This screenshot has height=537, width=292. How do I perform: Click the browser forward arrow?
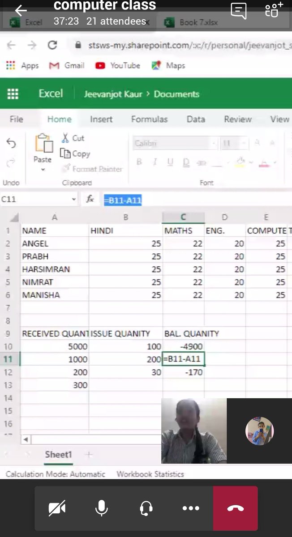32,45
